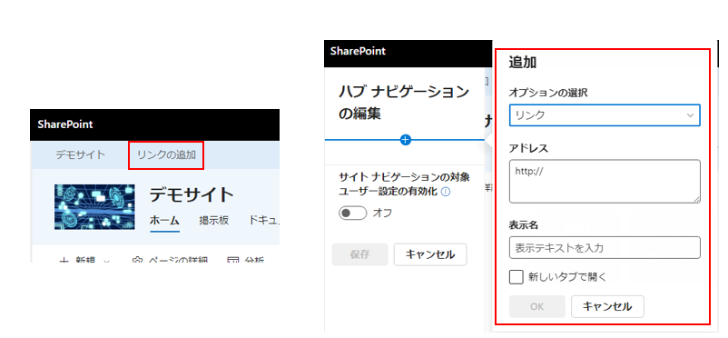Click the blue plus add-link icon
Viewport: 728px width, 338px height.
pyautogui.click(x=406, y=140)
